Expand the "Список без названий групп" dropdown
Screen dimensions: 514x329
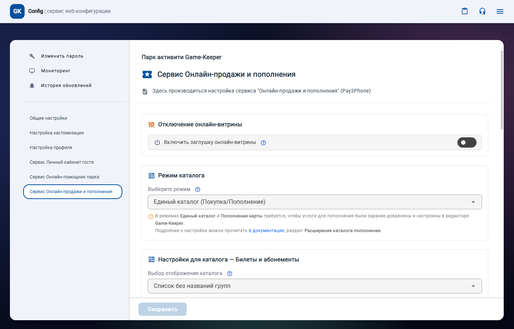[314, 286]
